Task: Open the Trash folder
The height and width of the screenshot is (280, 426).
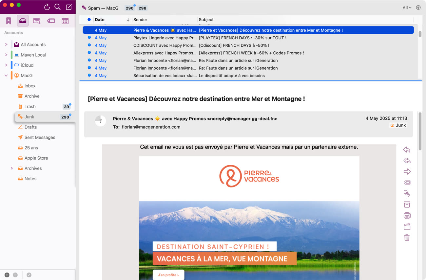Action: click(30, 107)
